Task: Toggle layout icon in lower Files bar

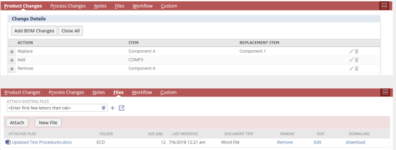Action: [385, 92]
